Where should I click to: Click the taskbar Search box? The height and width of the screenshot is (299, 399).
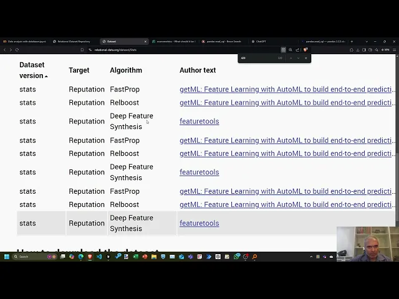point(34,257)
